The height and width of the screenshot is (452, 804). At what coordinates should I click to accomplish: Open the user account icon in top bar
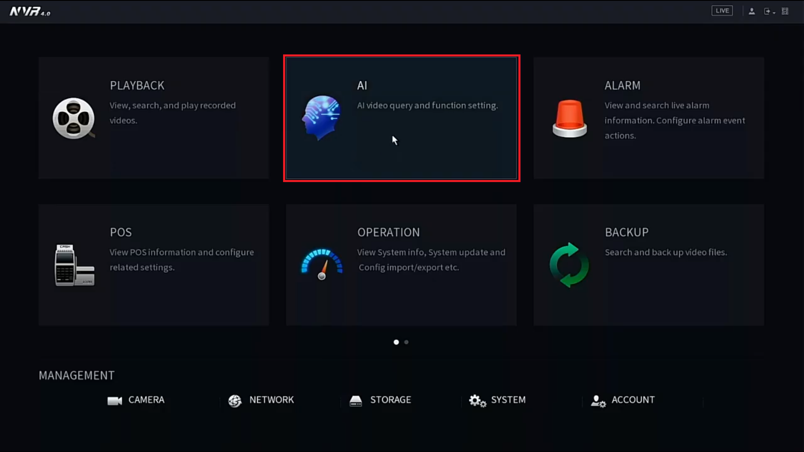(x=752, y=11)
